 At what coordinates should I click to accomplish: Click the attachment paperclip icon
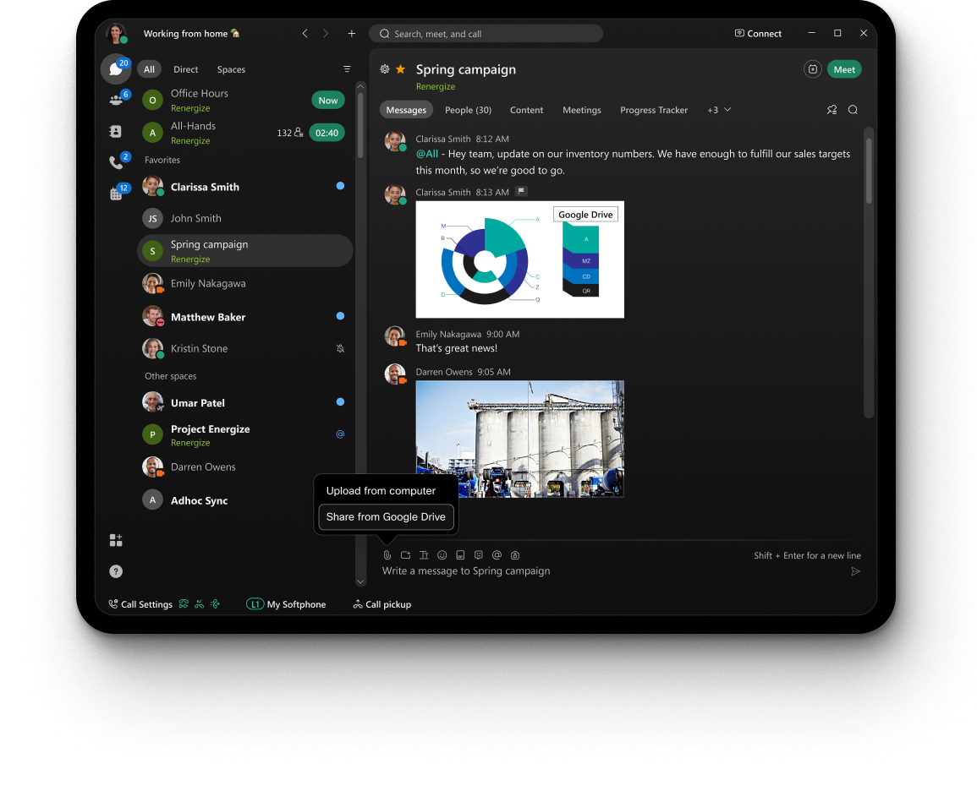[x=387, y=555]
